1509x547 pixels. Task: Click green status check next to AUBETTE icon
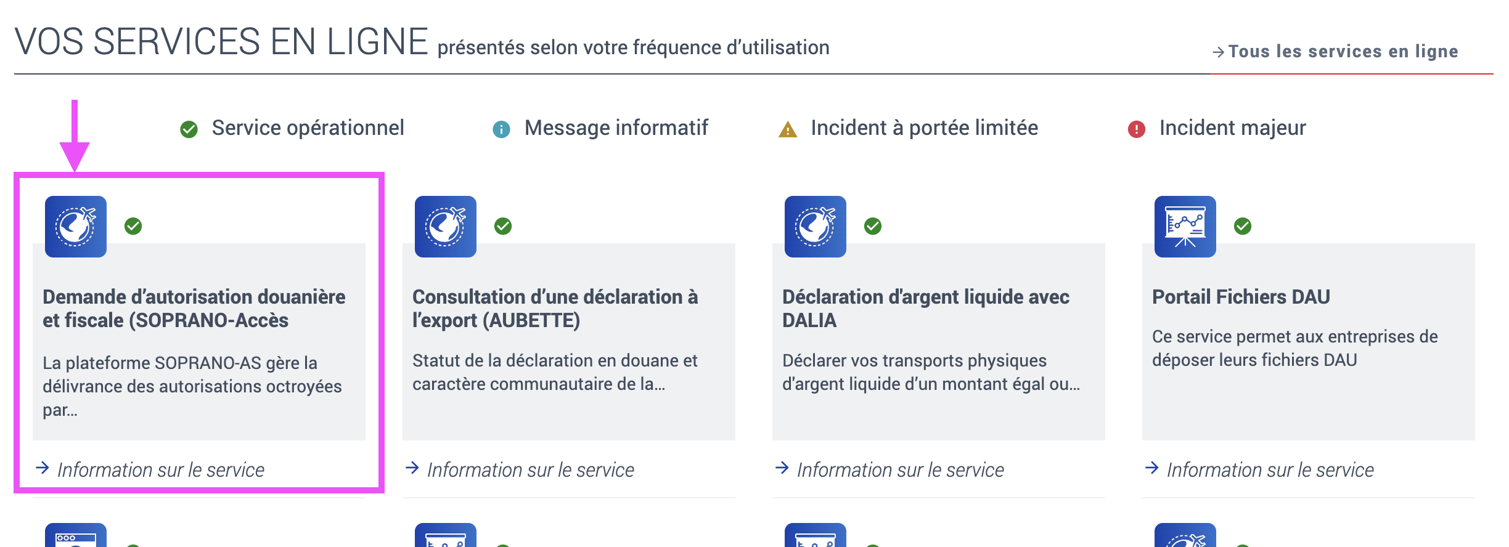pyautogui.click(x=503, y=227)
